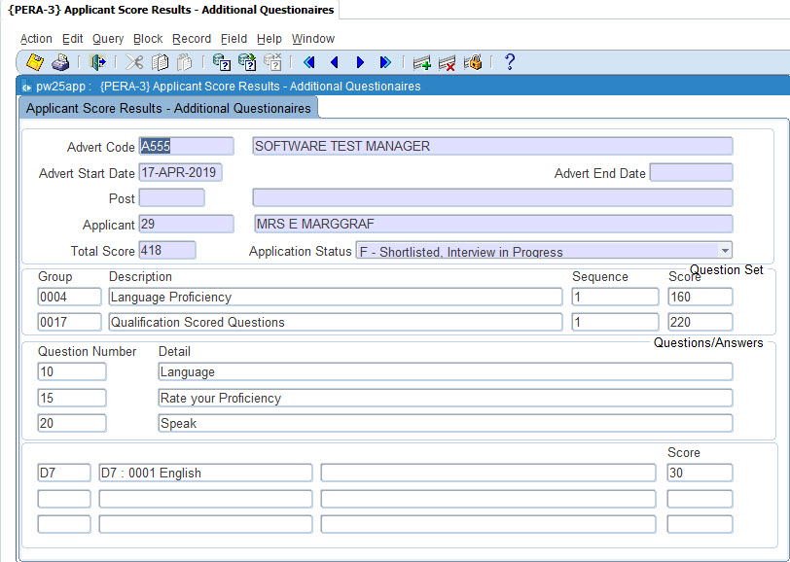Viewport: 790px width, 562px height.
Task: Click the Print icon in toolbar
Action: coord(60,62)
